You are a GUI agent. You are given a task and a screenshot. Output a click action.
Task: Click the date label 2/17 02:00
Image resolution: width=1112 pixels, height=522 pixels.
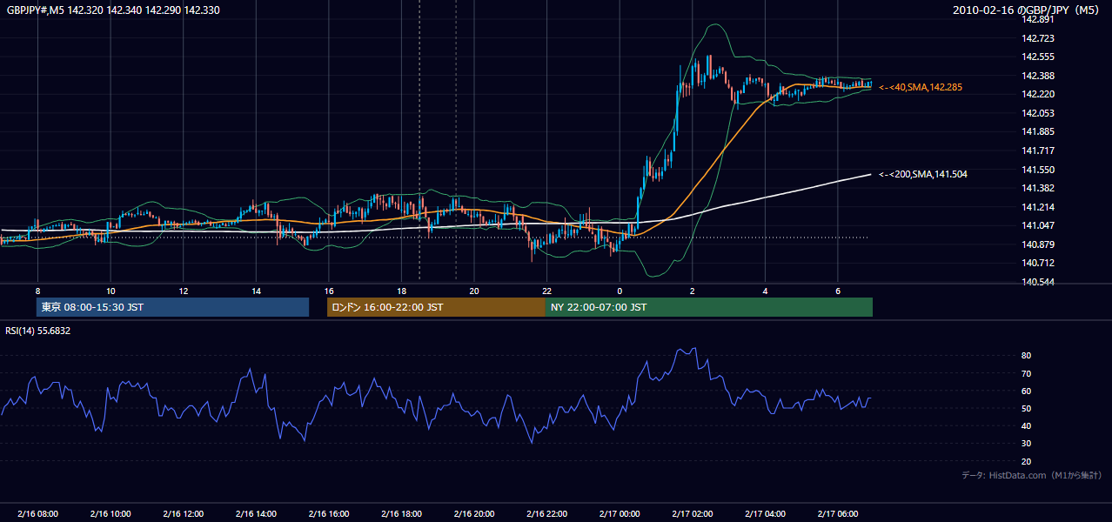693,513
